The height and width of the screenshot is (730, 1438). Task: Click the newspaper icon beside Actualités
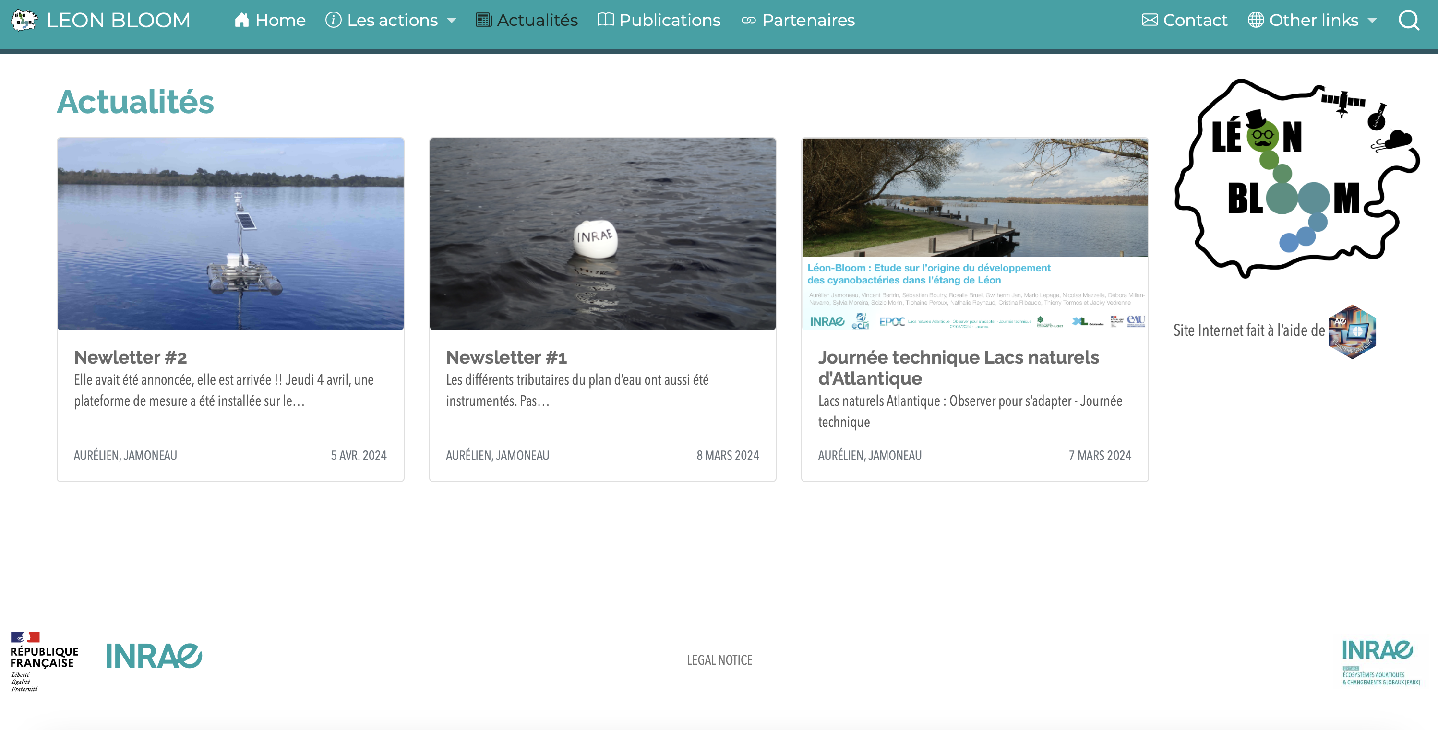483,21
